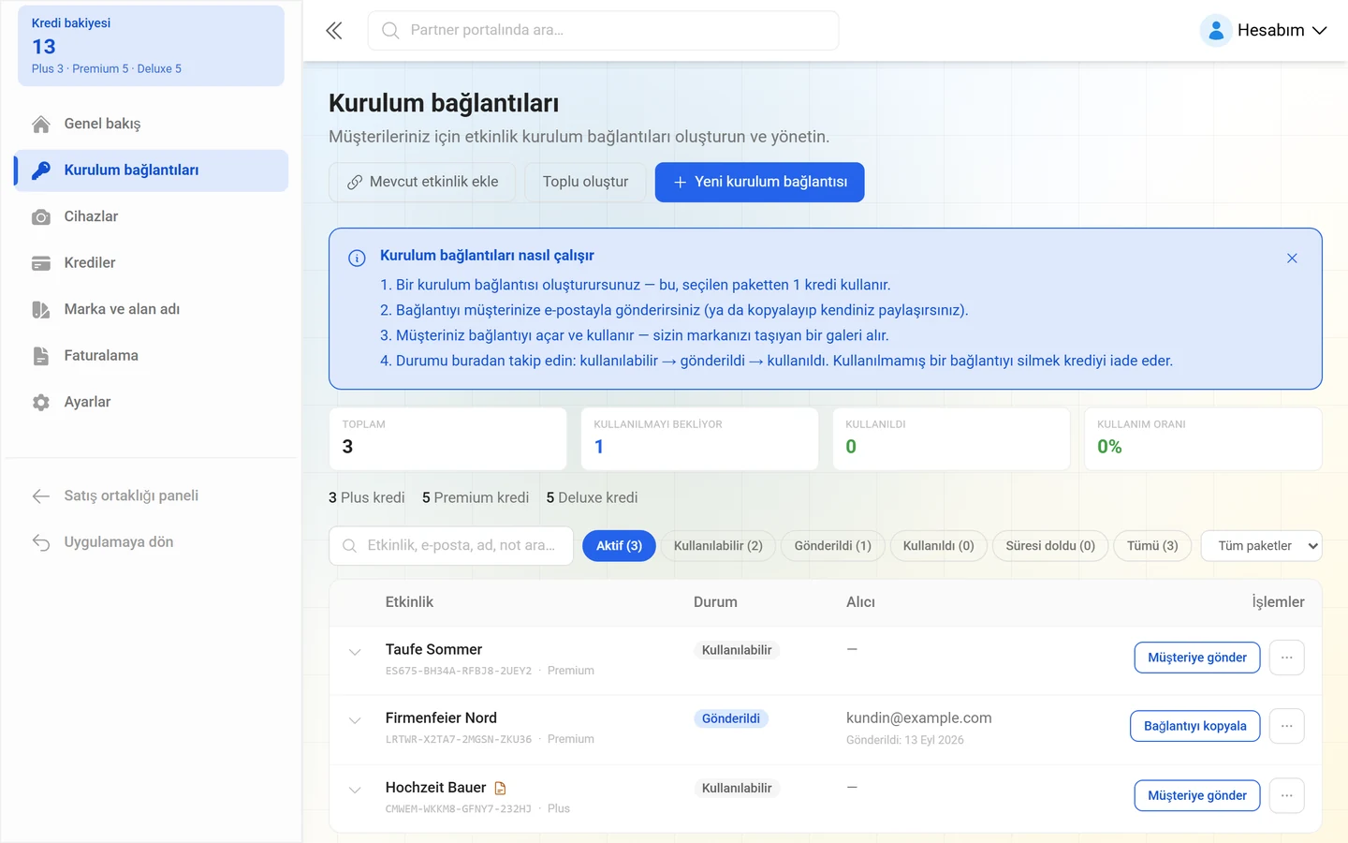Expand the Firmenfeier Nord row
The image size is (1348, 843).
click(355, 720)
